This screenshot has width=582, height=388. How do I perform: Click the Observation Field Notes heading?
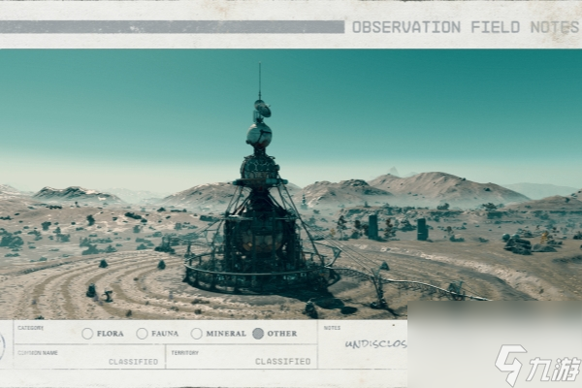click(x=466, y=27)
